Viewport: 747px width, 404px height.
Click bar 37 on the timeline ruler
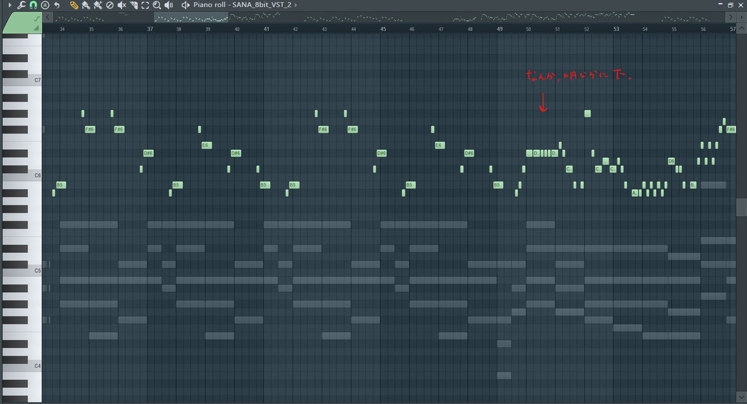pyautogui.click(x=150, y=29)
